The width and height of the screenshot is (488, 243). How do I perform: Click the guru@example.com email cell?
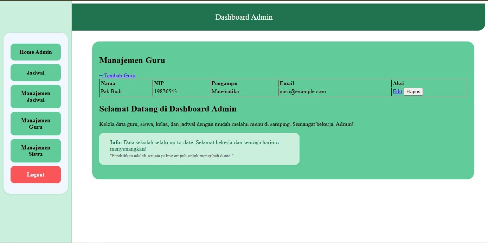(x=303, y=91)
